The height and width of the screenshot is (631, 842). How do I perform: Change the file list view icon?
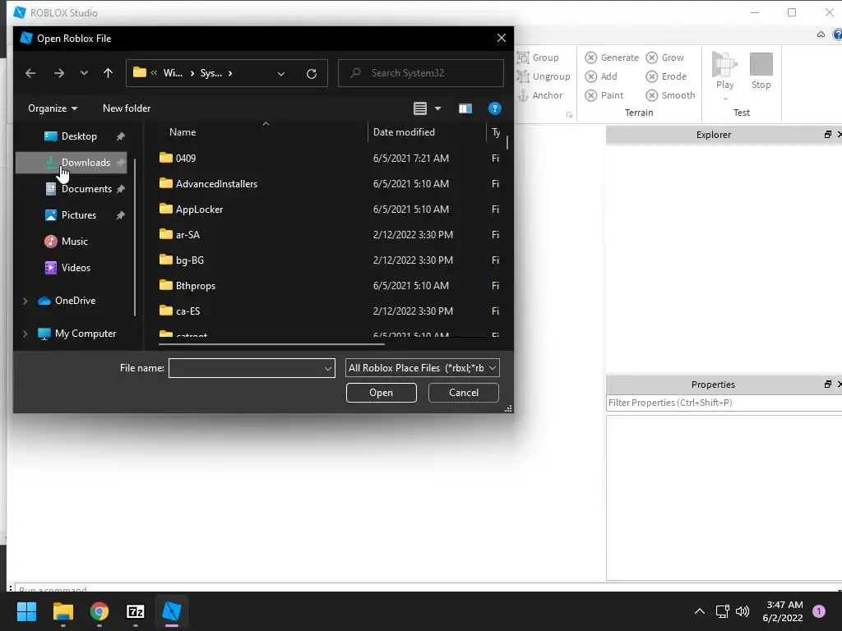(420, 108)
